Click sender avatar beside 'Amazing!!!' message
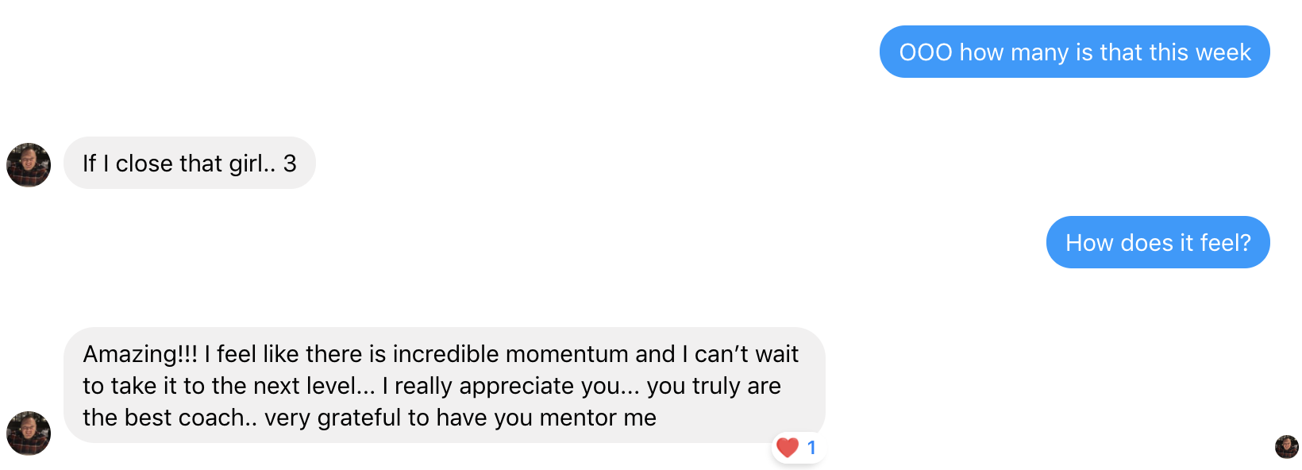 point(29,433)
